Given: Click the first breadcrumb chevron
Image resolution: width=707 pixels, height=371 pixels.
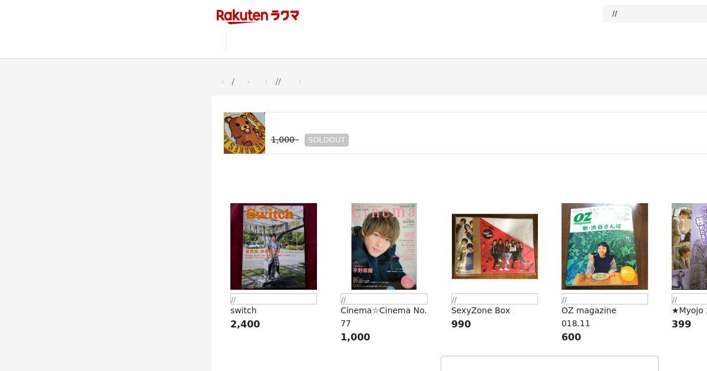Looking at the screenshot, I should point(223,82).
